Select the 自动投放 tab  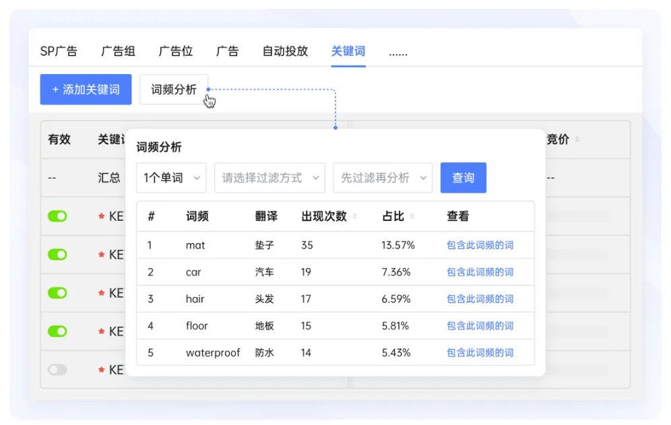point(285,51)
